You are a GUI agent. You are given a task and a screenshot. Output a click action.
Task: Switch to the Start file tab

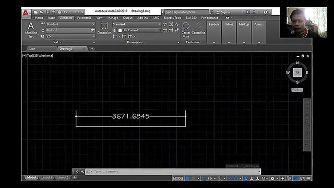(x=32, y=49)
